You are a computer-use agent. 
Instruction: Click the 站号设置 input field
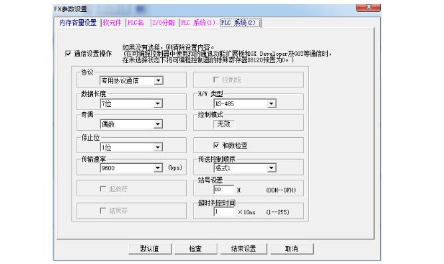(224, 190)
